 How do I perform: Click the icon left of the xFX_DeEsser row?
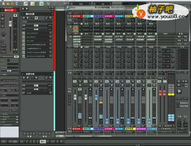tap(24, 37)
